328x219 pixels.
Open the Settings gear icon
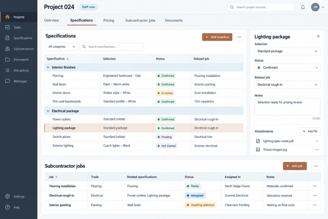tap(7, 196)
